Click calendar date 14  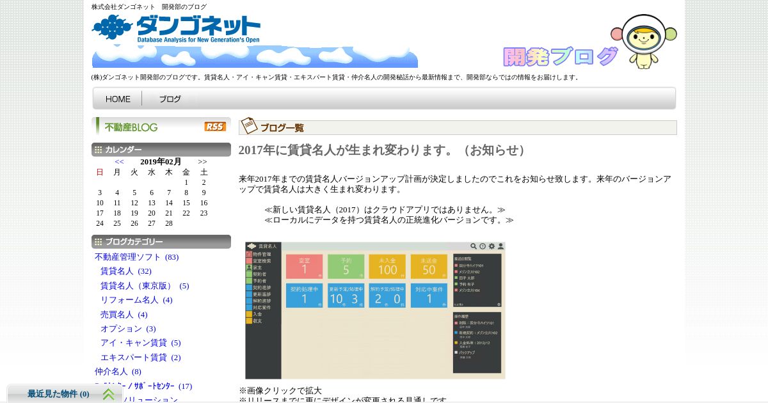point(169,203)
